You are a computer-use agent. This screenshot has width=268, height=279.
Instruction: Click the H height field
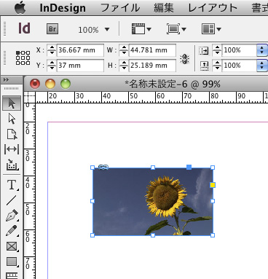click(152, 66)
